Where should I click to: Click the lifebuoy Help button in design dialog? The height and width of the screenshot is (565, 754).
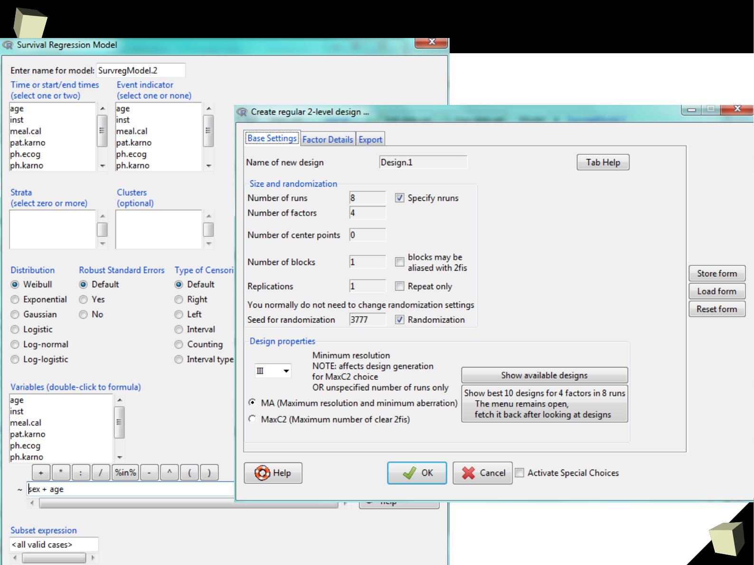[273, 473]
